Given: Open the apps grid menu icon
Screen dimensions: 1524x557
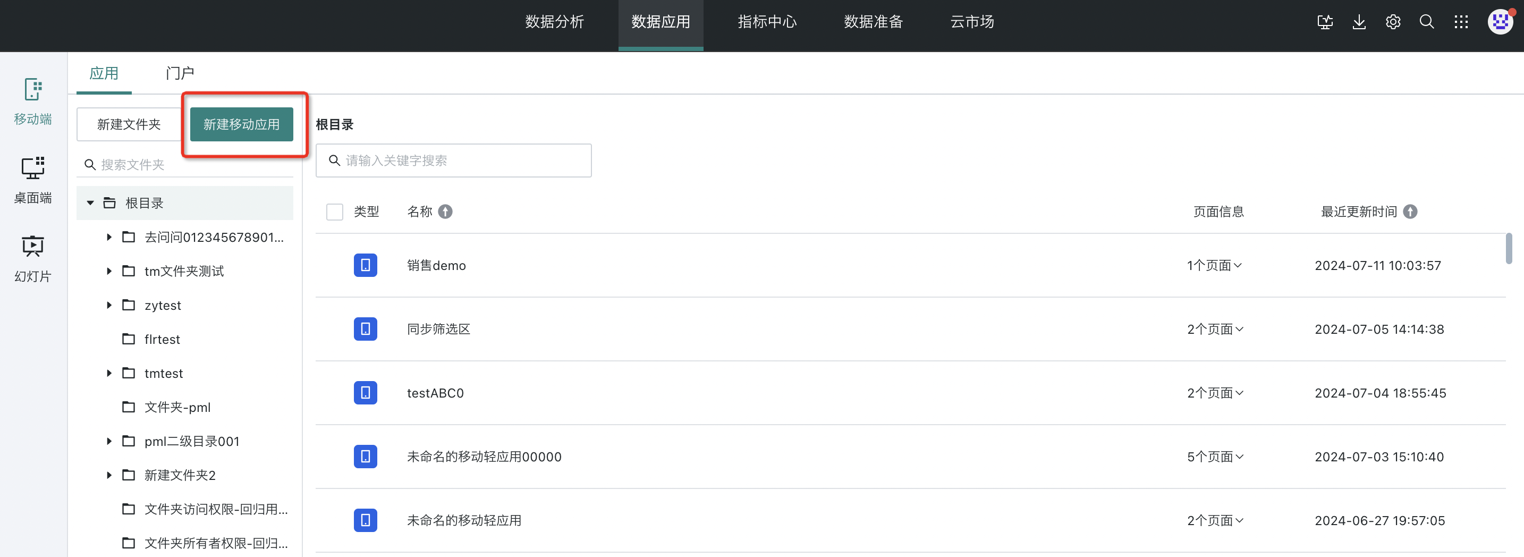Looking at the screenshot, I should coord(1461,22).
